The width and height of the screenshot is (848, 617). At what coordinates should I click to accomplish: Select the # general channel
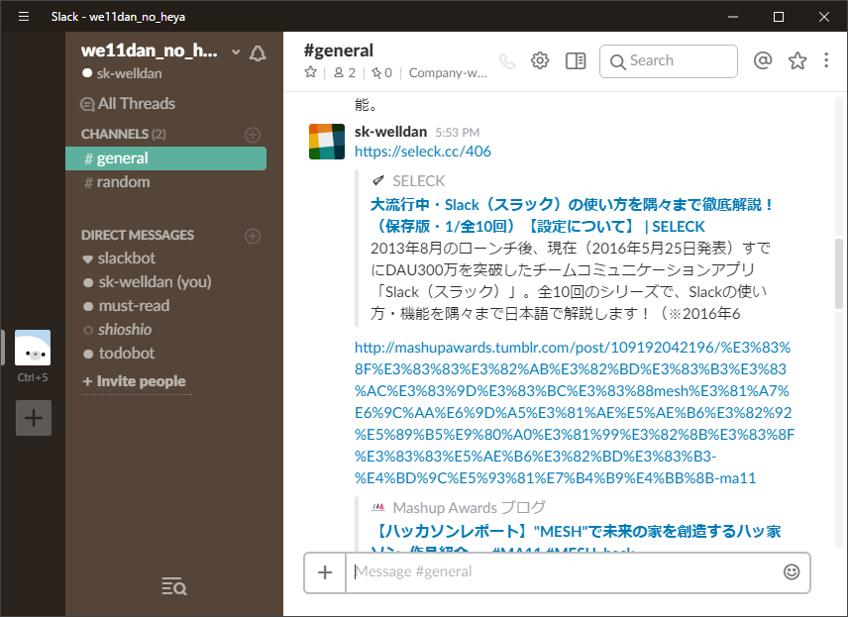click(165, 158)
